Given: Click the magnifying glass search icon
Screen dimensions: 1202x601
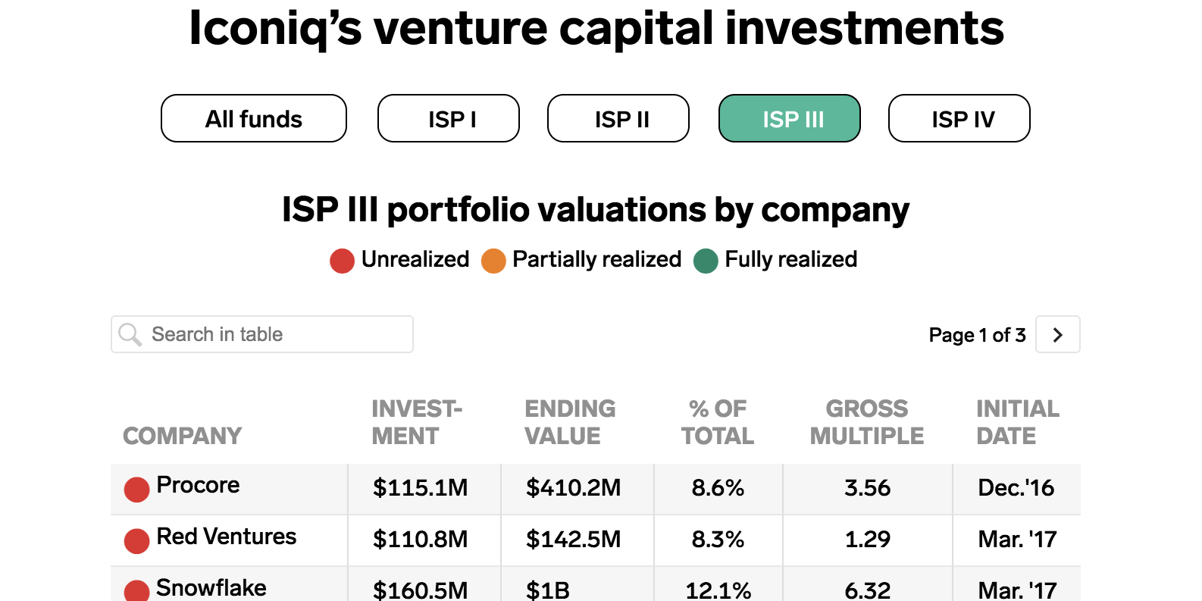Looking at the screenshot, I should click(130, 335).
